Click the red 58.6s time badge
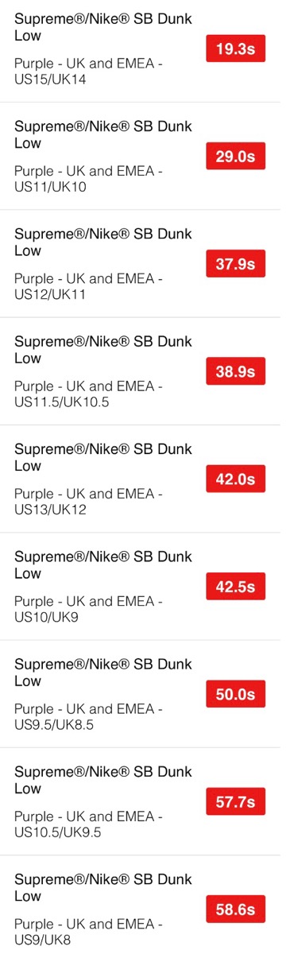The height and width of the screenshot is (954, 290). (x=235, y=909)
